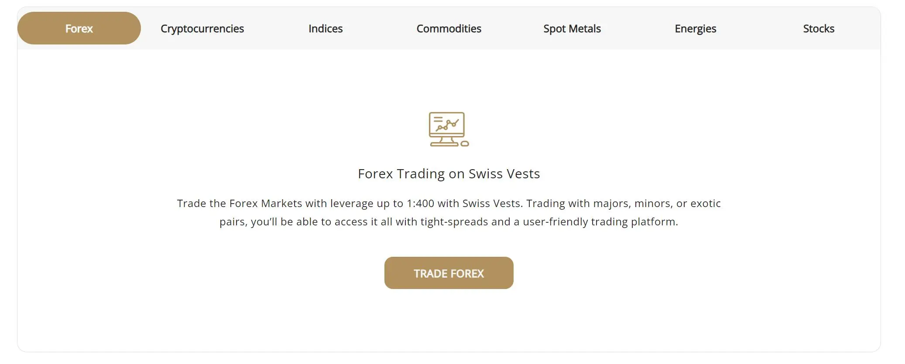Click 'Swiss Vests' in the heading
This screenshot has height=364, width=905.
(x=504, y=173)
